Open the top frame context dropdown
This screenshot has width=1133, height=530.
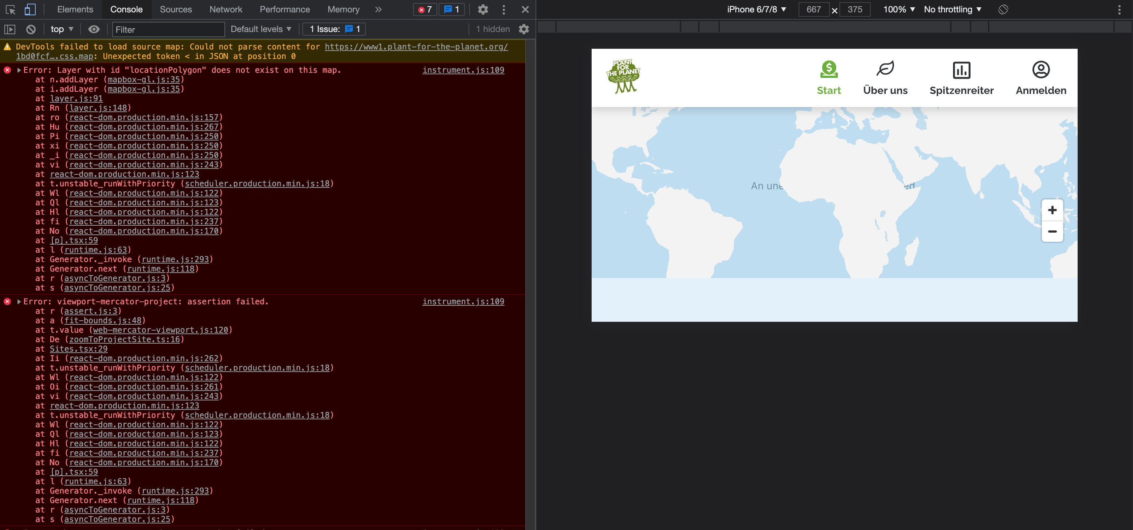pos(61,29)
